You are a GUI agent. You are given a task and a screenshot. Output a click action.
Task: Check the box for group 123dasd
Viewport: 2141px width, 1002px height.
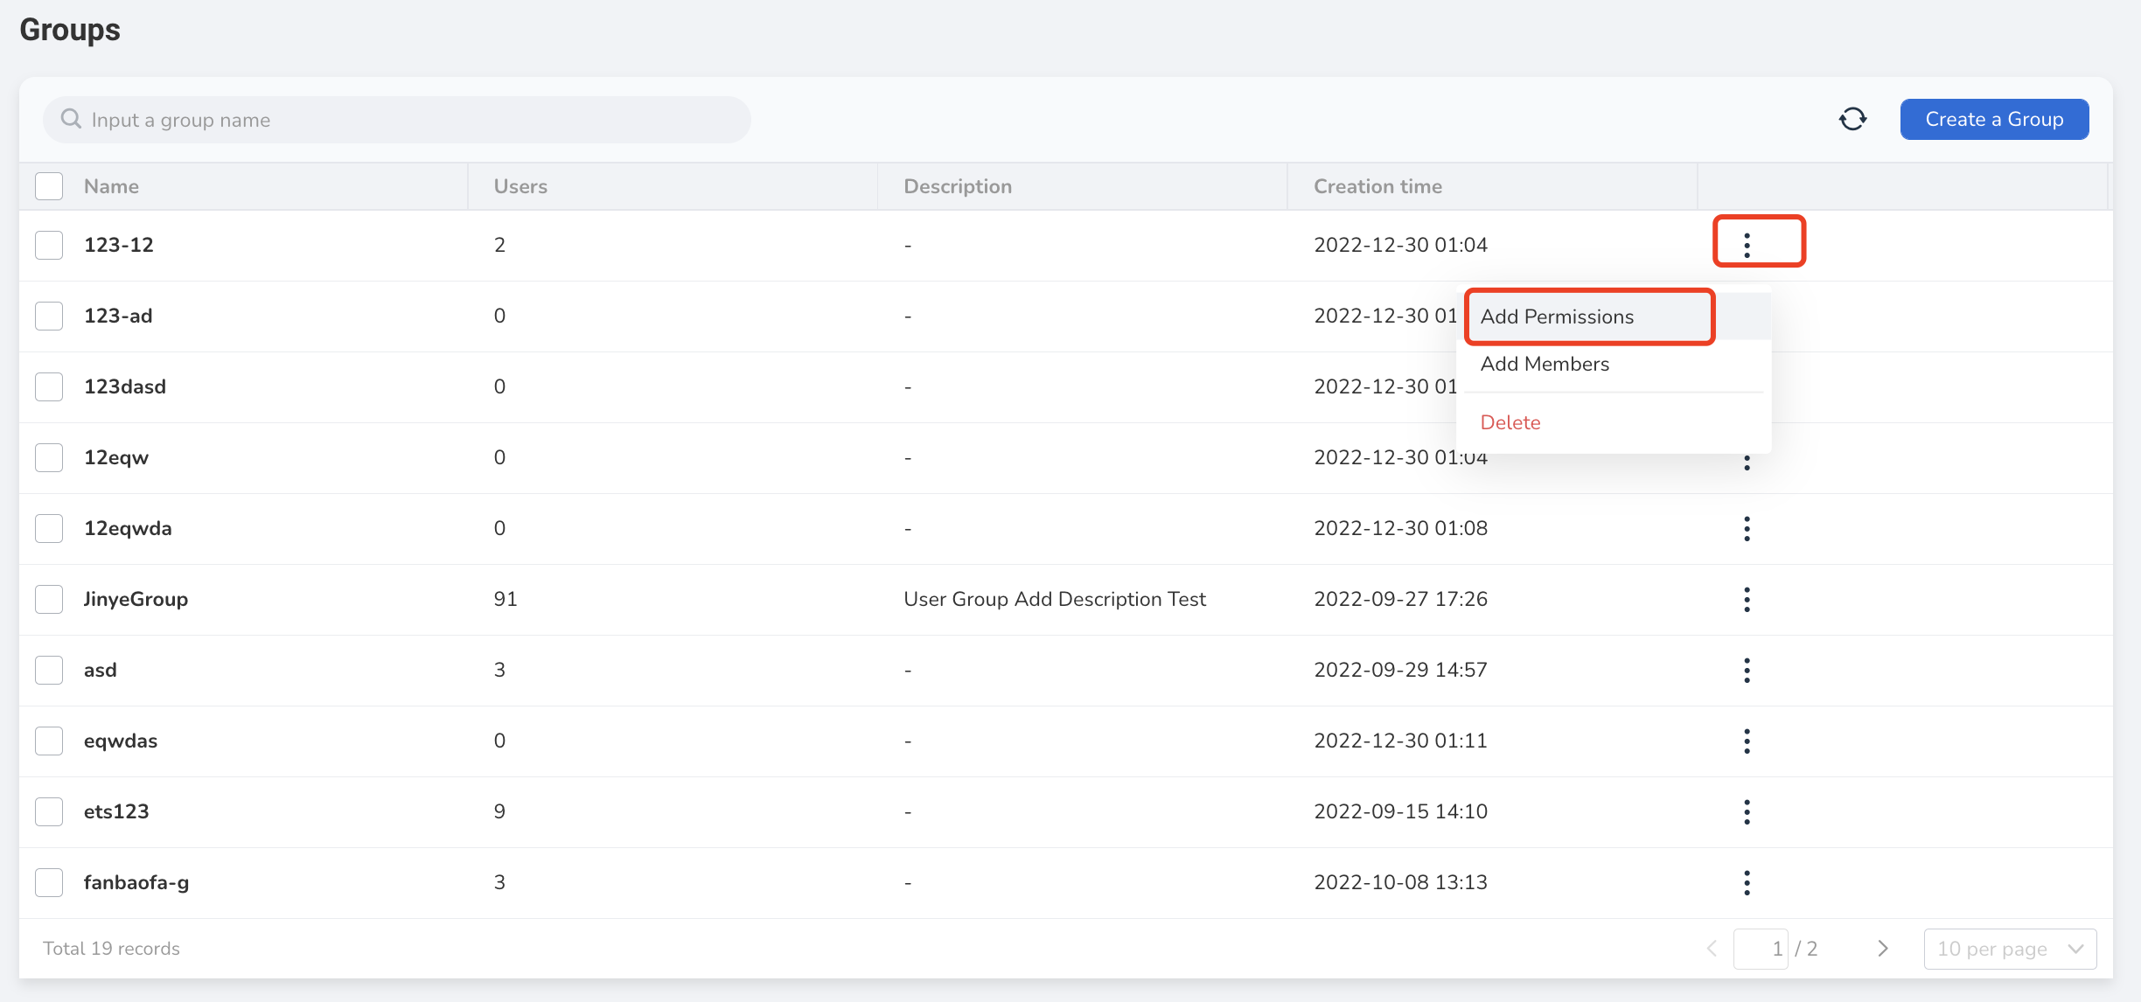click(49, 386)
